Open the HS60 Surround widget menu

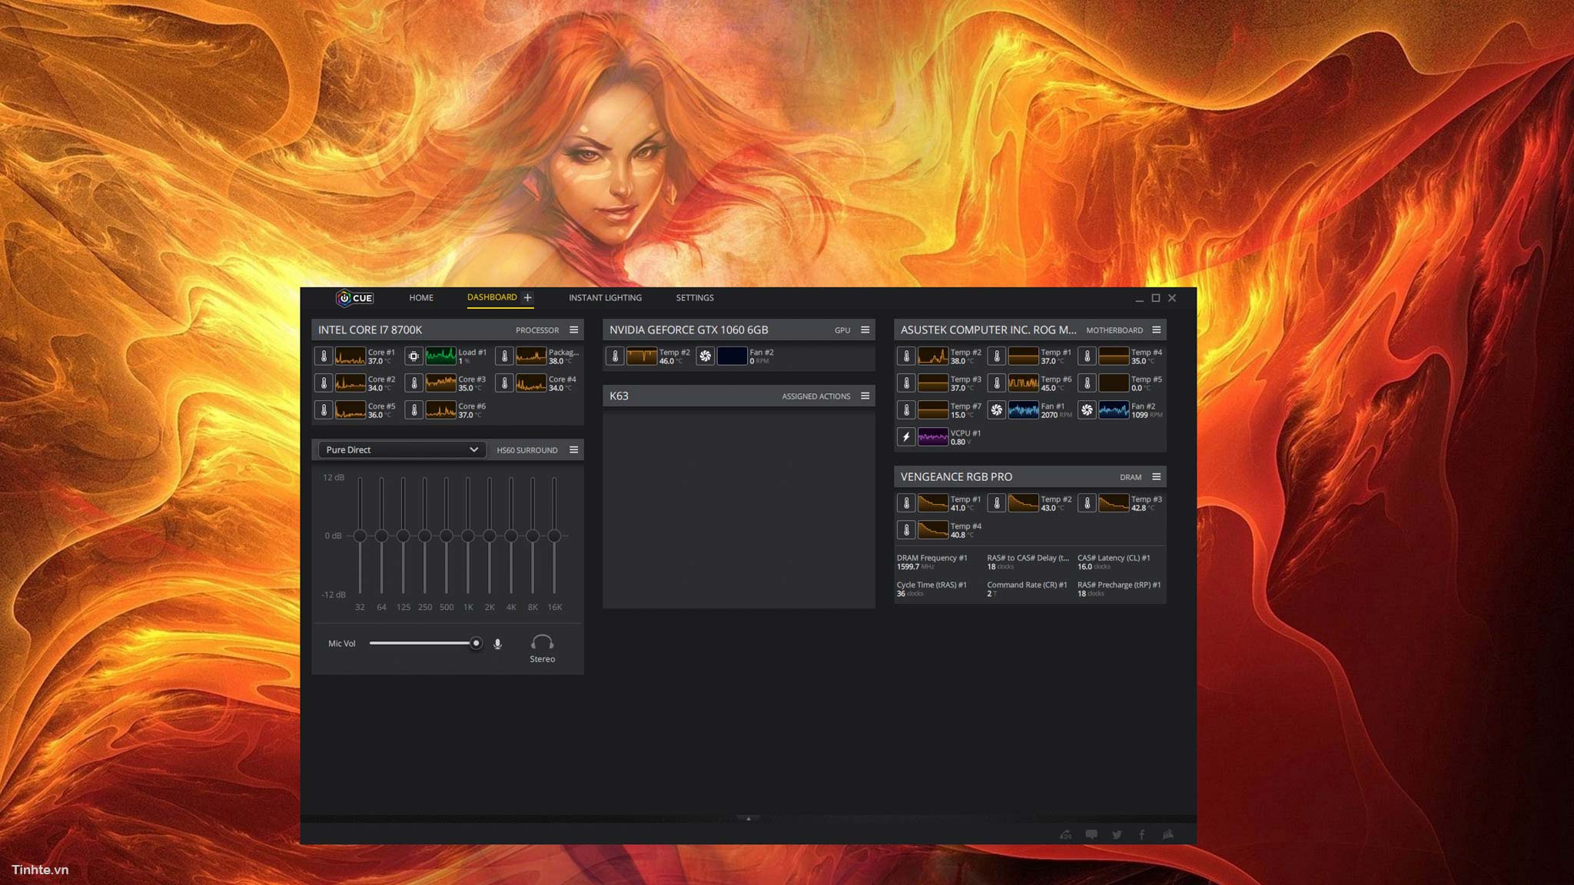[x=573, y=449]
